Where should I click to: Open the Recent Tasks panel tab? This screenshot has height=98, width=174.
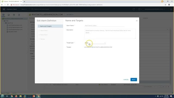click(x=5, y=93)
